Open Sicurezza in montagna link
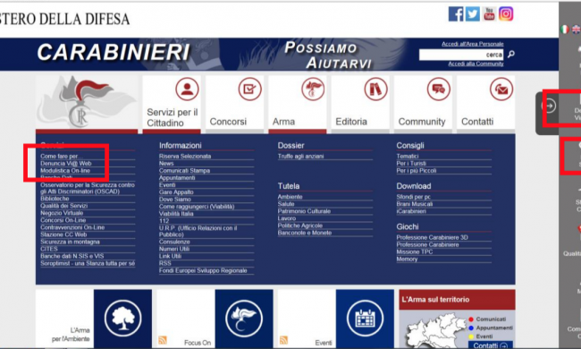581x349 pixels. click(70, 242)
